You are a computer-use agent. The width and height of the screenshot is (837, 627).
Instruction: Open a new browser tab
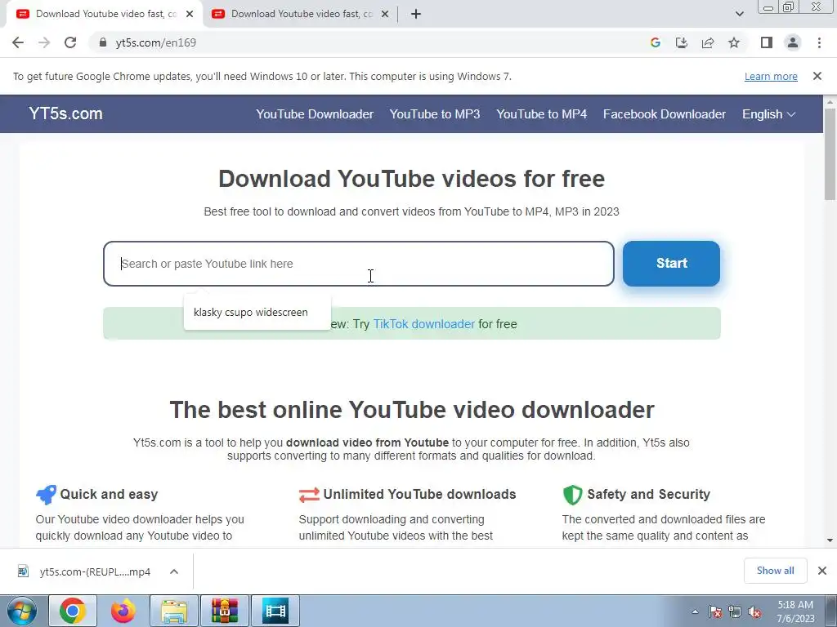pos(416,14)
